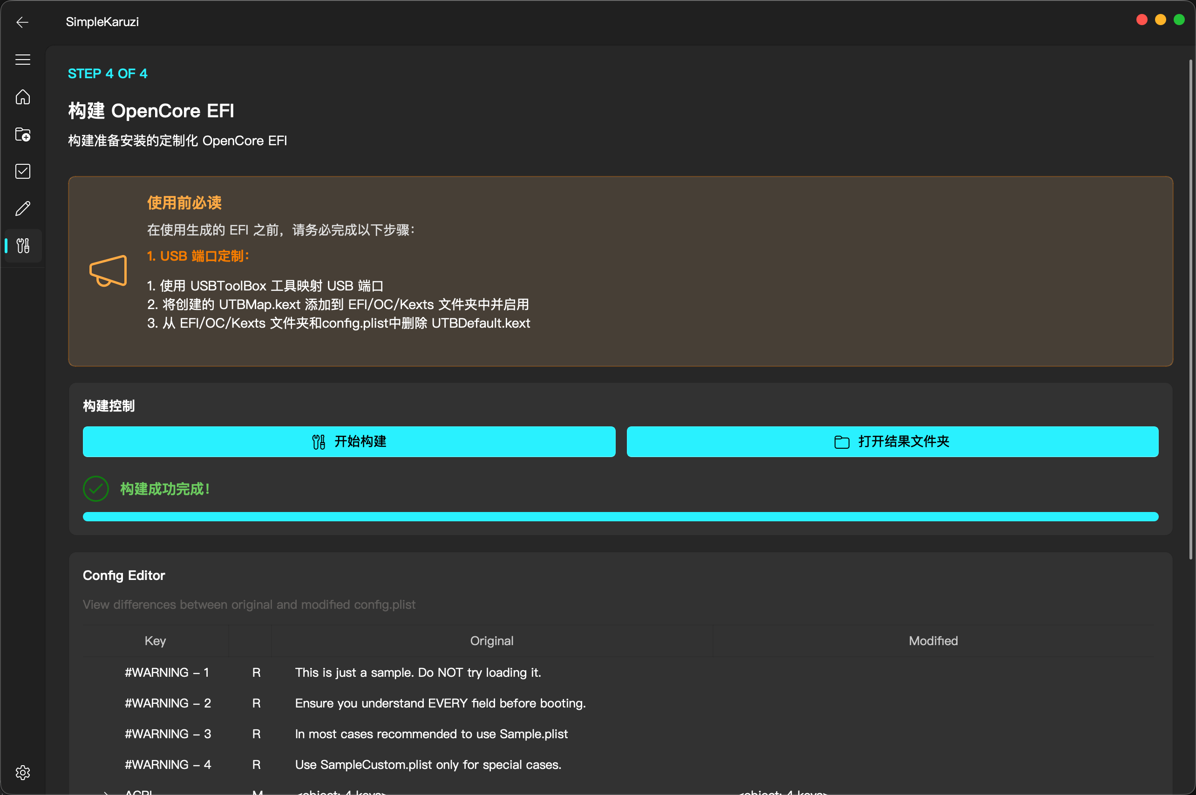Image resolution: width=1196 pixels, height=795 pixels.
Task: Click the 开始构建 button
Action: click(349, 442)
